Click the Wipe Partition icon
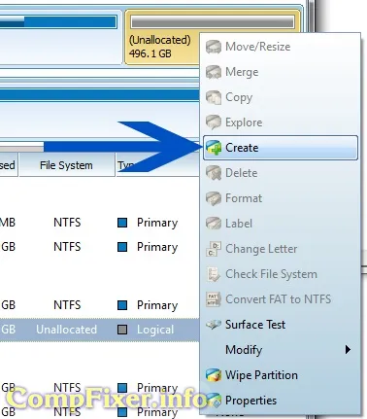This screenshot has height=419, width=367. (214, 375)
